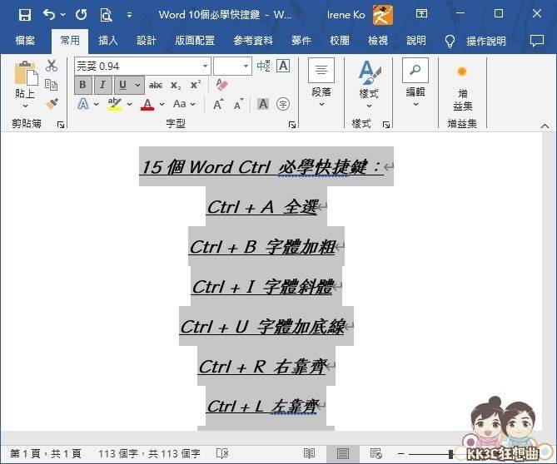Click the Irene Ko account picture
The width and height of the screenshot is (557, 464).
383,14
